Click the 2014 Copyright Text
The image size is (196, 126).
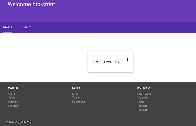19,123
